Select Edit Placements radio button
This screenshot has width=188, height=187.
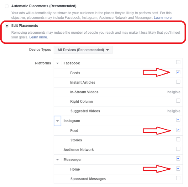coord(7,26)
